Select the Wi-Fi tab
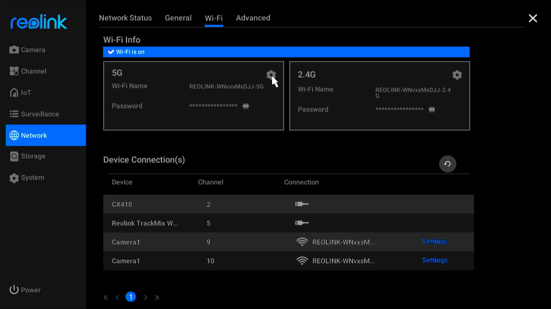Viewport: 551px width, 309px height. (214, 18)
